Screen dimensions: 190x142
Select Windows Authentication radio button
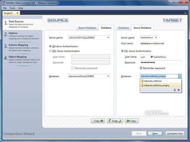(x=50, y=46)
